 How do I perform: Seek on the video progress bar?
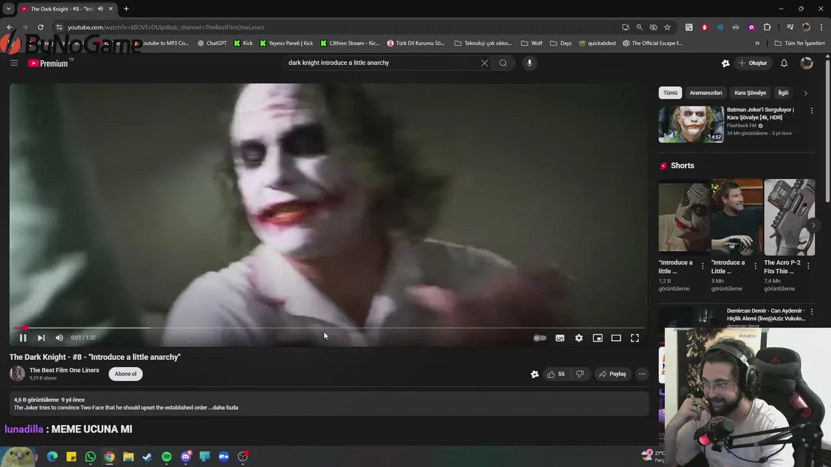click(329, 328)
